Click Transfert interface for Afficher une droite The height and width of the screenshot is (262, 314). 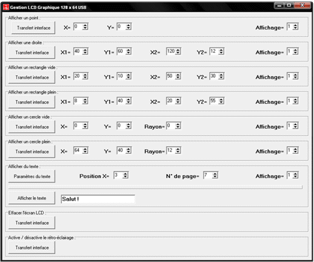tap(32, 53)
